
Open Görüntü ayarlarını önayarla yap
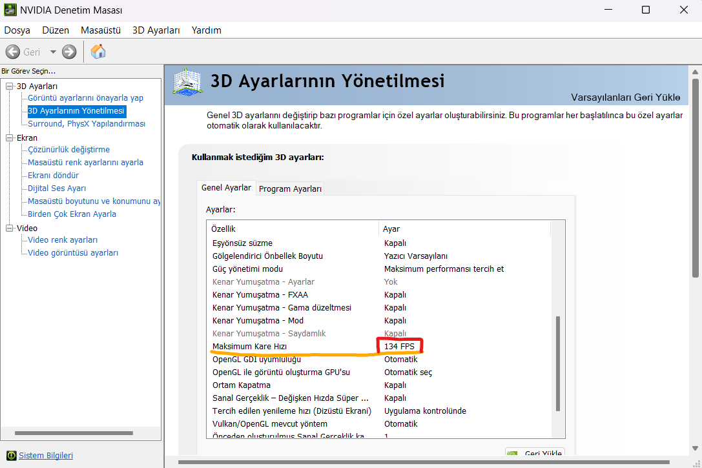tap(85, 98)
